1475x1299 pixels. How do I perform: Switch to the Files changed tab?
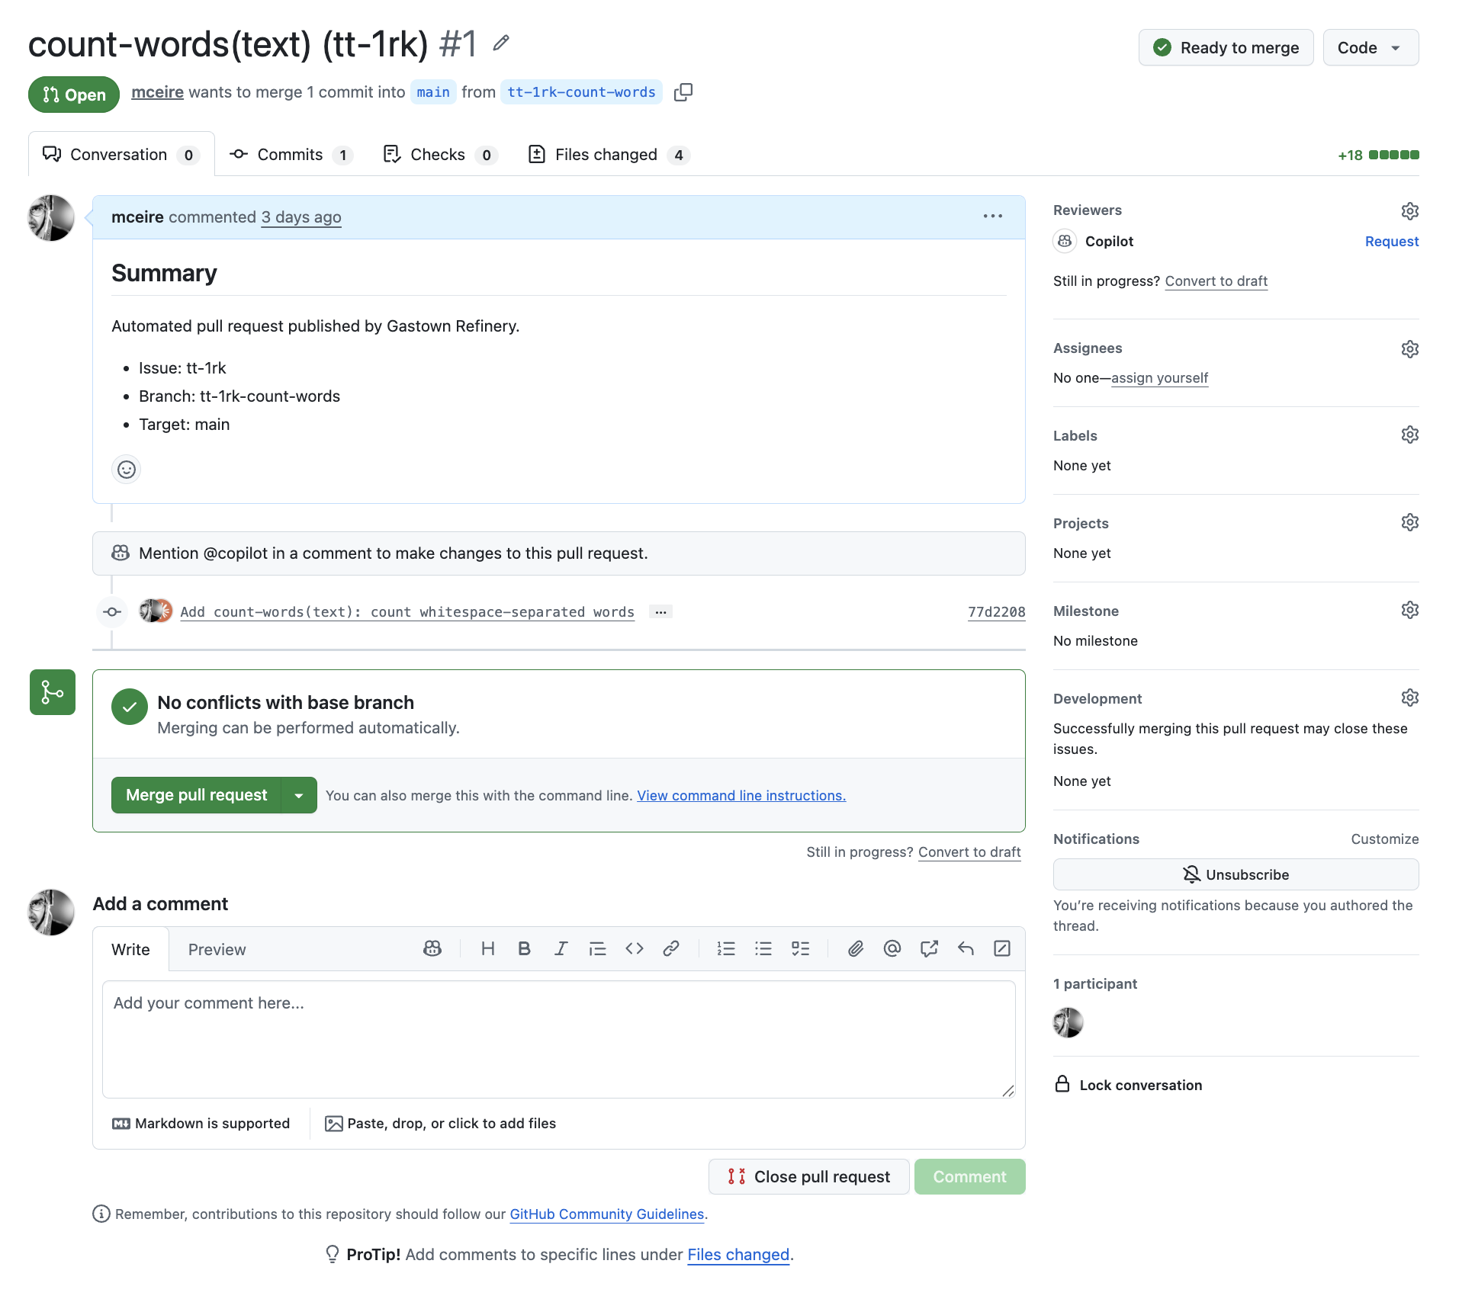click(609, 155)
